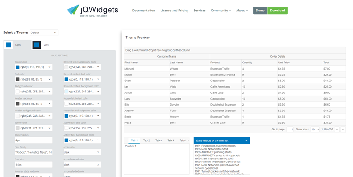This screenshot has height=177, width=353.
Task: Click the Go to page input field
Action: tap(290, 129)
